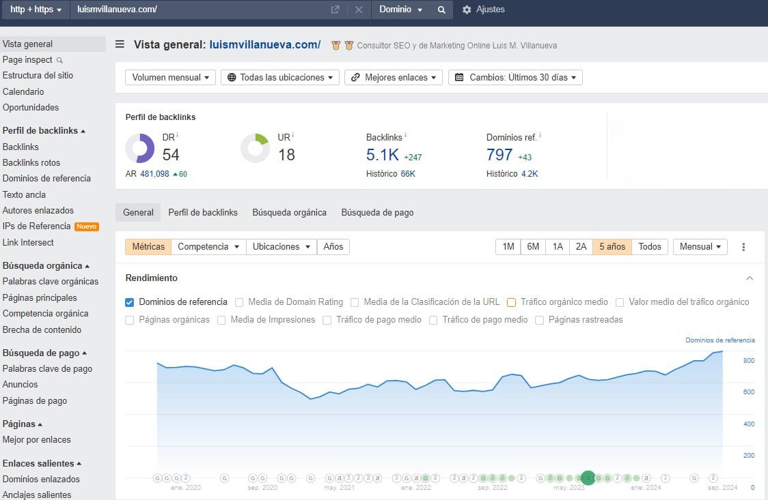
Task: Open Backlinks rotos in the sidebar
Action: (31, 163)
